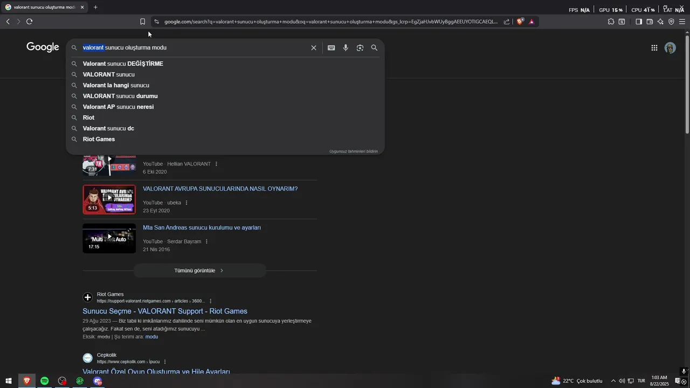The height and width of the screenshot is (388, 690).
Task: Share this page via address bar share icon
Action: coord(507,22)
